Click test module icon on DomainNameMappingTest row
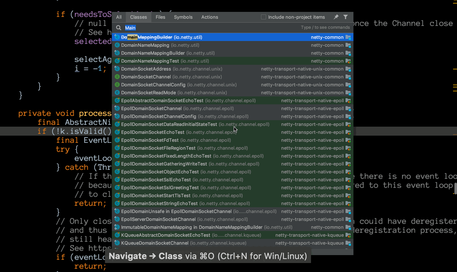457x272 pixels. (348, 61)
